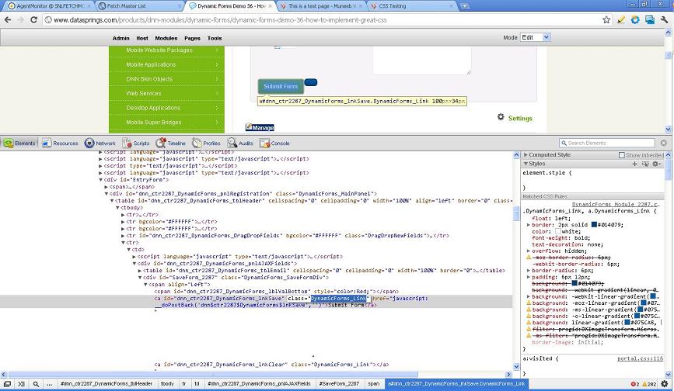
Task: Open the Web Services sidebar link
Action: [144, 93]
